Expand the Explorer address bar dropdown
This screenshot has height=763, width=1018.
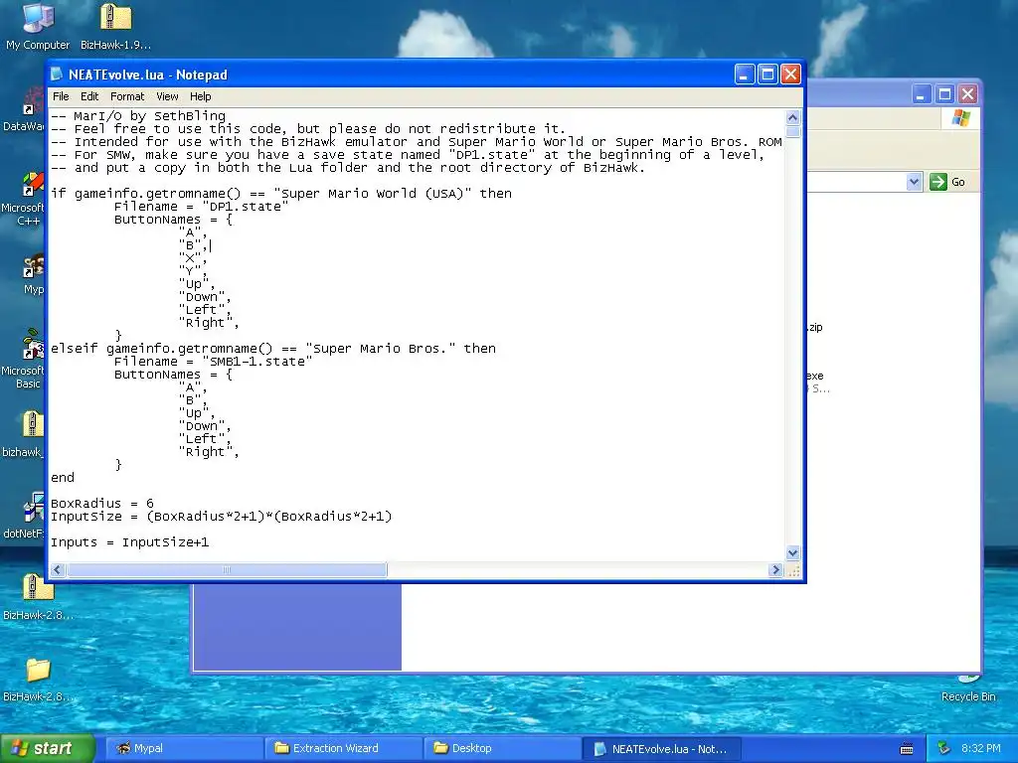(915, 182)
